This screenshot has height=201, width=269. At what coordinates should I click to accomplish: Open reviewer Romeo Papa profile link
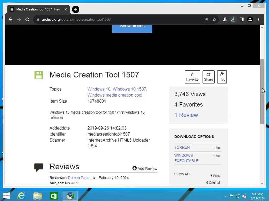click(x=79, y=178)
